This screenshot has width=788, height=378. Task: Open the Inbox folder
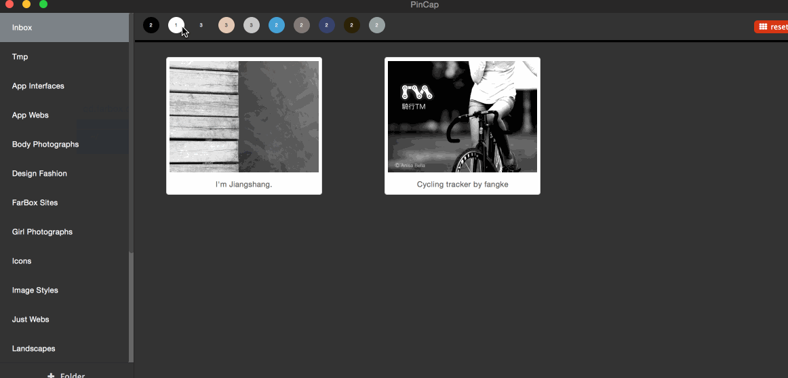(x=64, y=28)
